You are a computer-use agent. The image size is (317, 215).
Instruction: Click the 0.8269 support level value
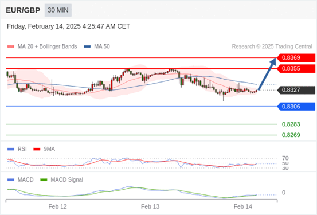(291, 135)
